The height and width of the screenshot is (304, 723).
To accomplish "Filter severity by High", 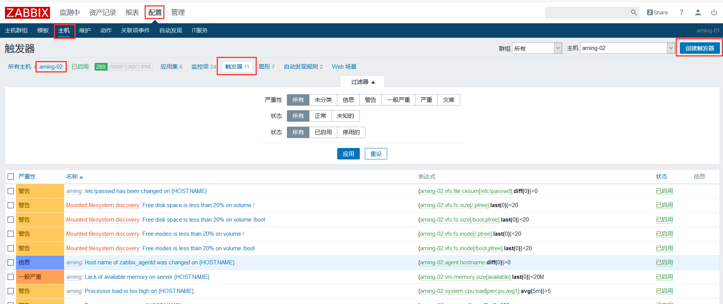I will [426, 100].
